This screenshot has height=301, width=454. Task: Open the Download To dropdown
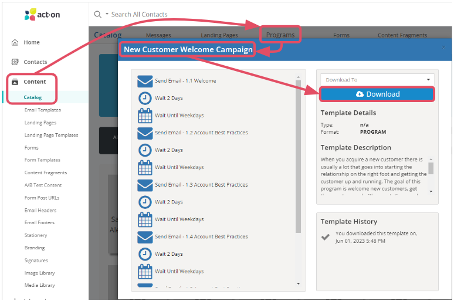(377, 80)
